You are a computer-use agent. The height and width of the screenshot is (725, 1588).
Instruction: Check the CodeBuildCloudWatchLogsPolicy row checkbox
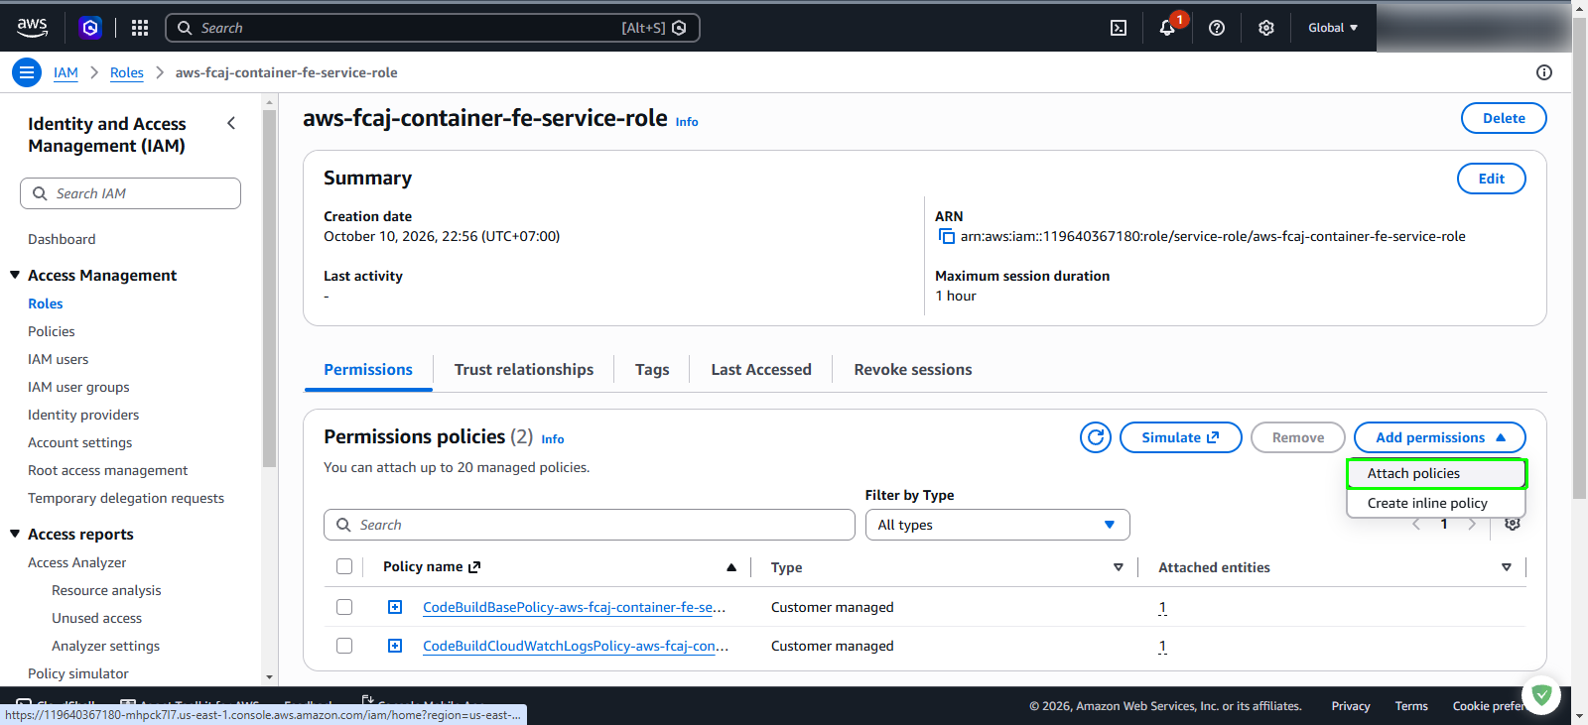tap(344, 646)
